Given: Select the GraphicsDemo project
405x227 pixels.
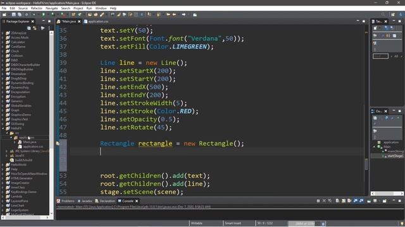Looking at the screenshot, I should 18,115.
